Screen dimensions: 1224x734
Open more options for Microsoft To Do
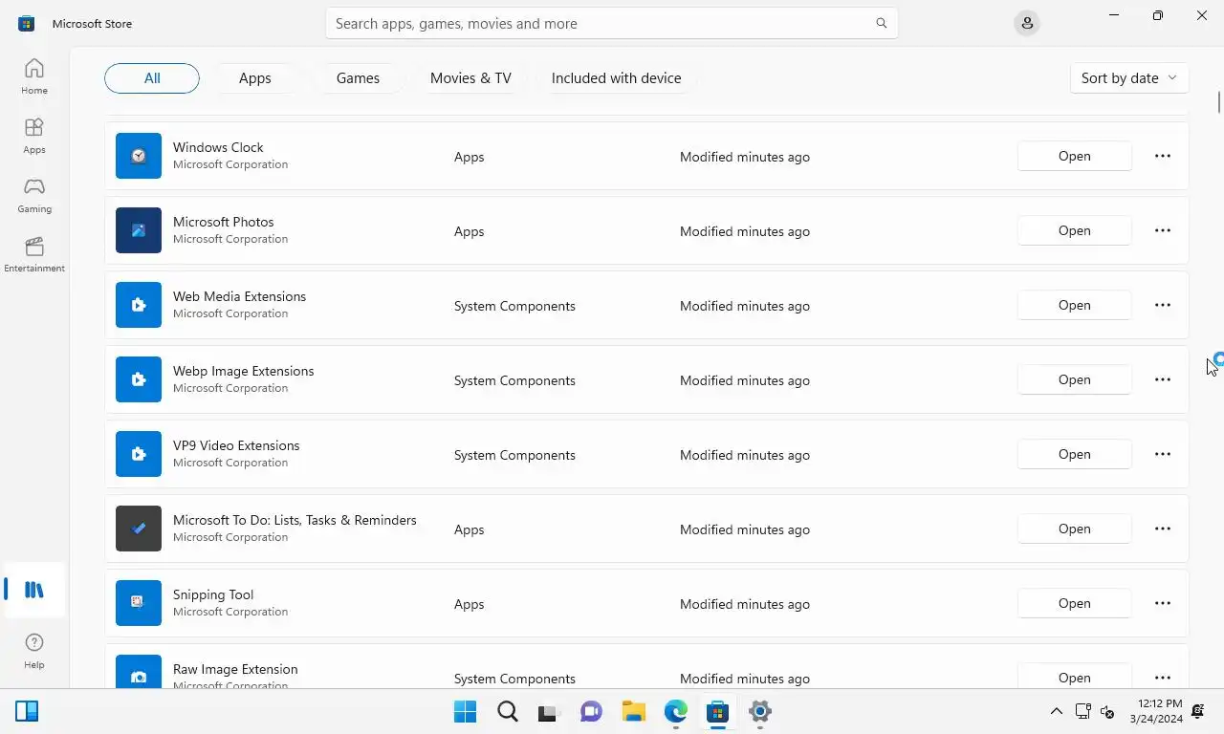point(1163,529)
